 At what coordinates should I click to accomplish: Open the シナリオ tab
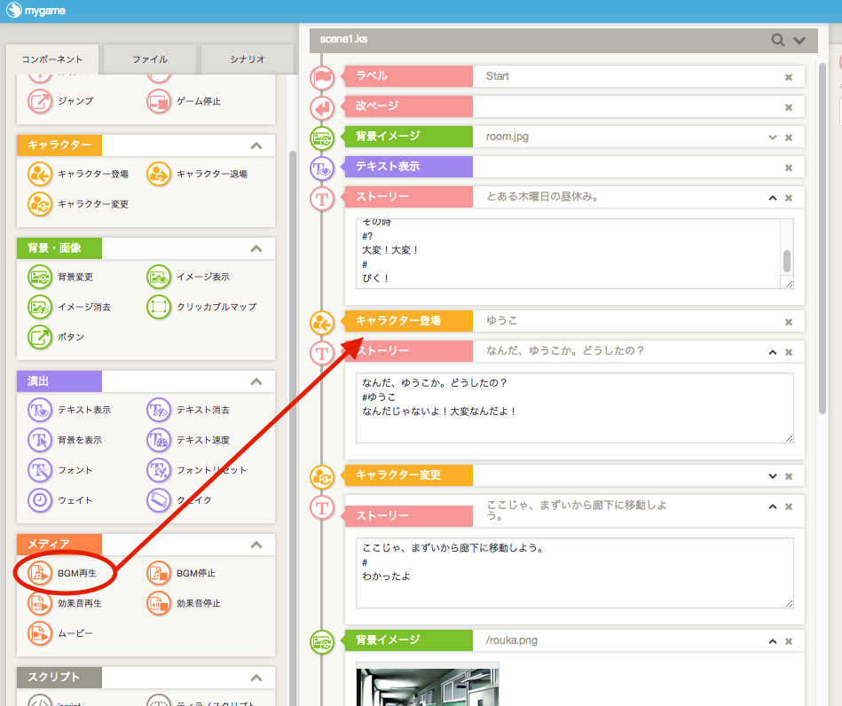[x=246, y=59]
